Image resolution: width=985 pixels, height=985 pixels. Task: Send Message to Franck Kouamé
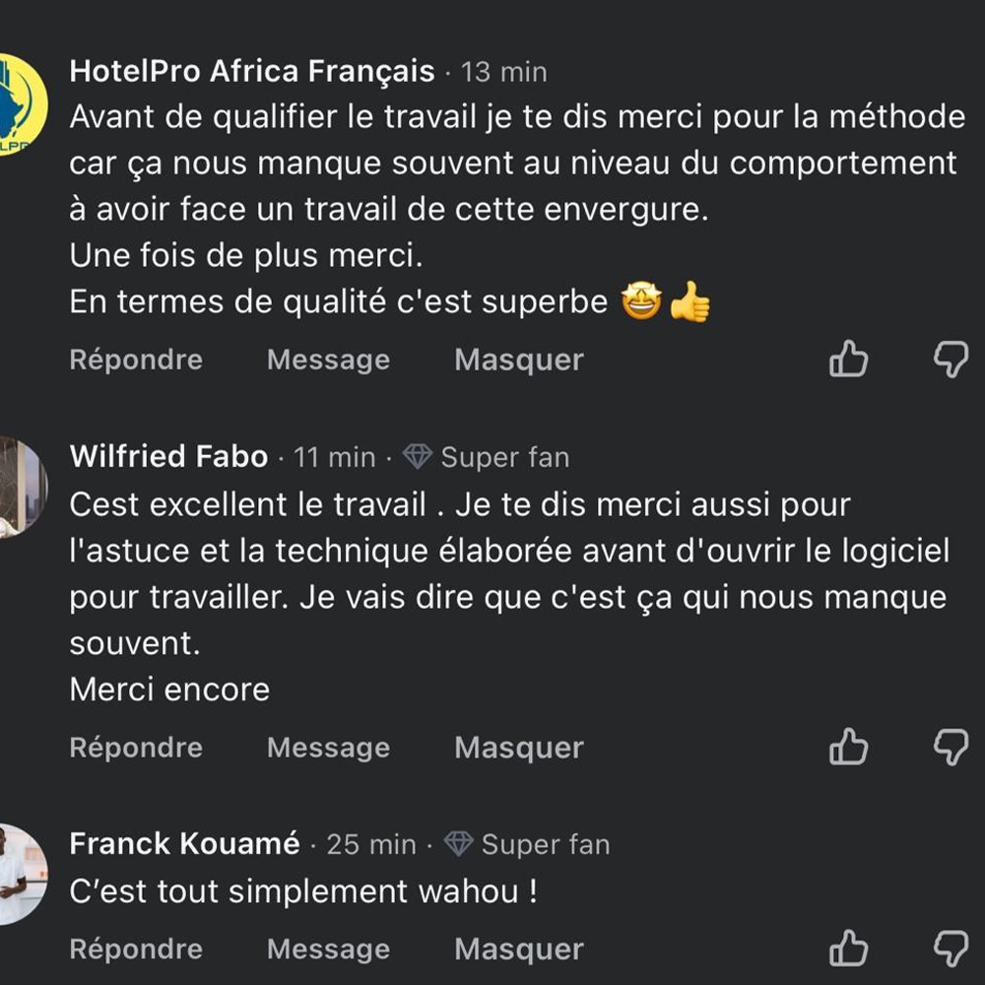pos(328,950)
